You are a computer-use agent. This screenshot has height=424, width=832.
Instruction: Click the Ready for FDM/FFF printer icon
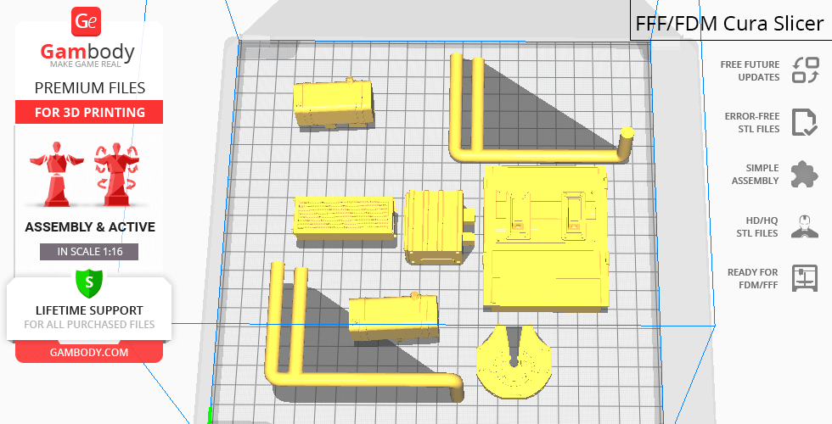coord(803,278)
